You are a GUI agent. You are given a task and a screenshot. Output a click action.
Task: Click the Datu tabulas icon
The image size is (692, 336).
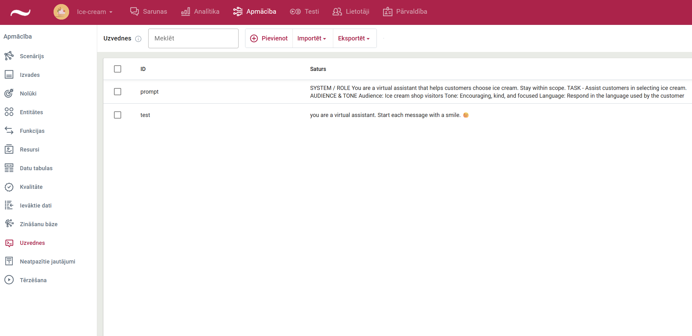coord(9,168)
